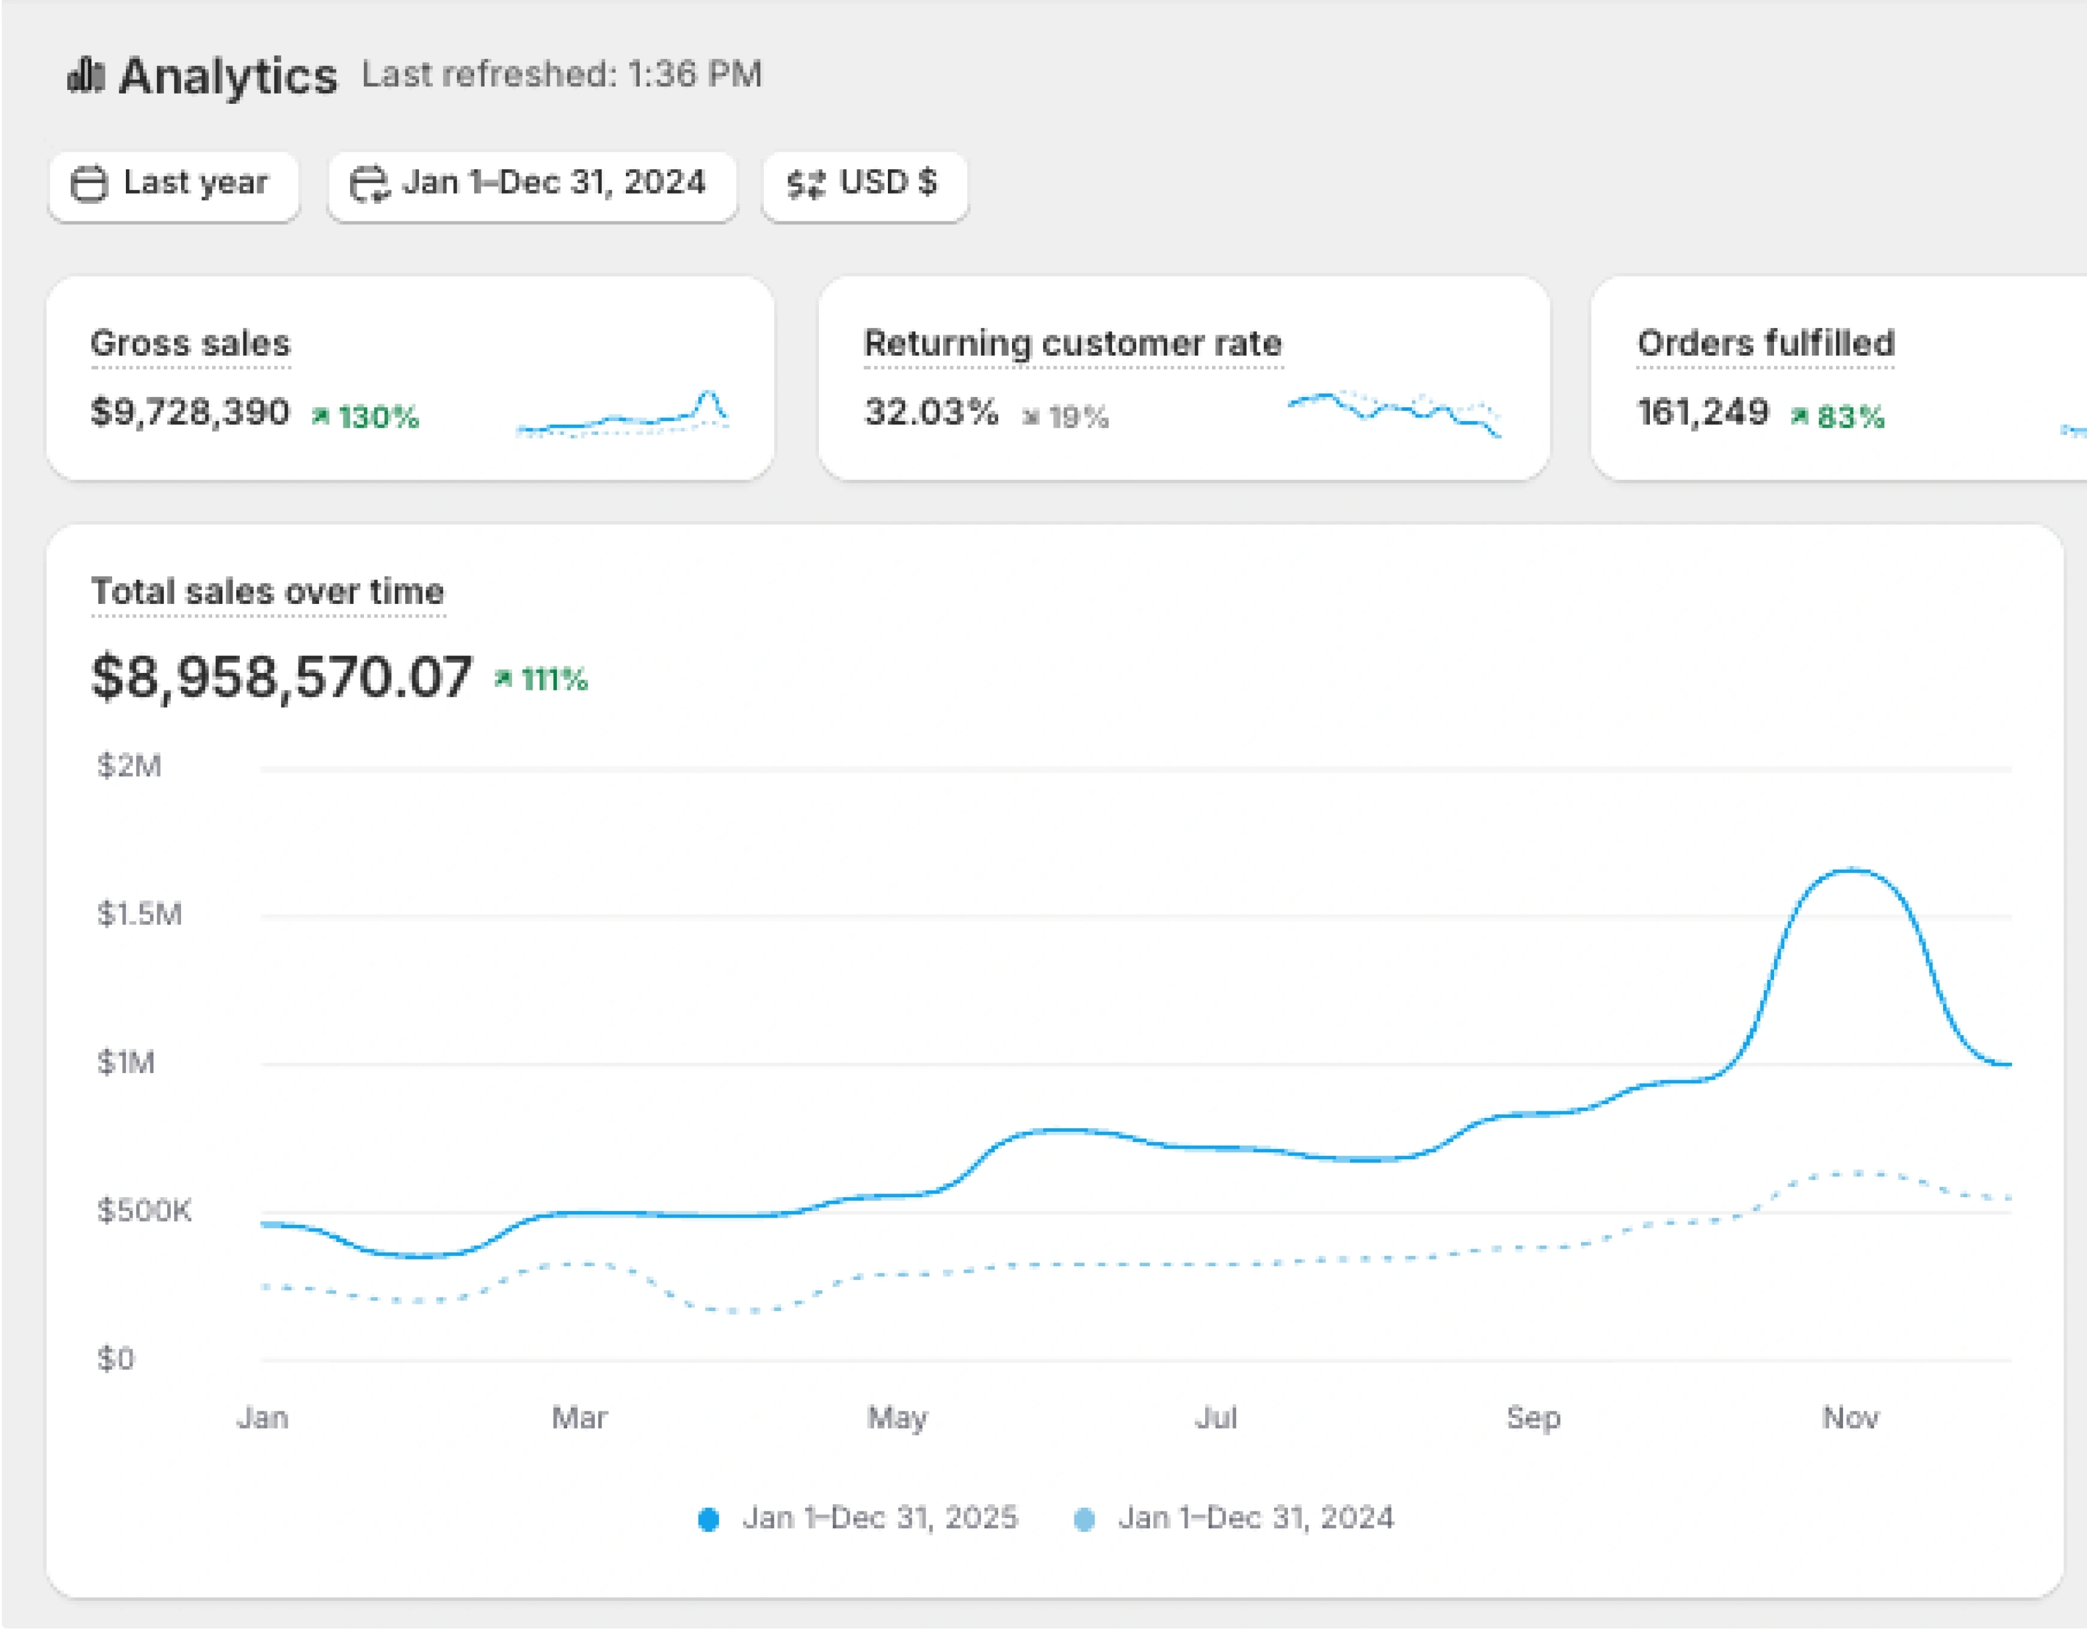
Task: Click the green up arrow beside 83%
Action: pyautogui.click(x=1800, y=416)
